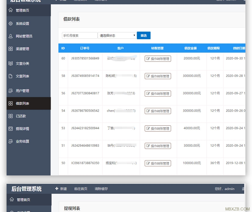Click 您好, admin in lower window header
Image resolution: width=252 pixels, height=212 pixels.
(225, 189)
